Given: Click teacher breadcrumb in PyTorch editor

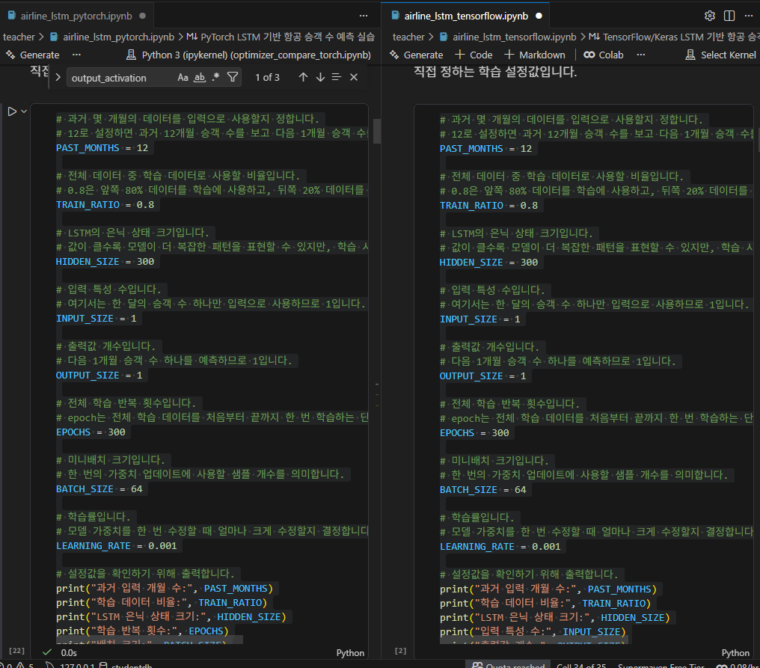Looking at the screenshot, I should tap(19, 37).
